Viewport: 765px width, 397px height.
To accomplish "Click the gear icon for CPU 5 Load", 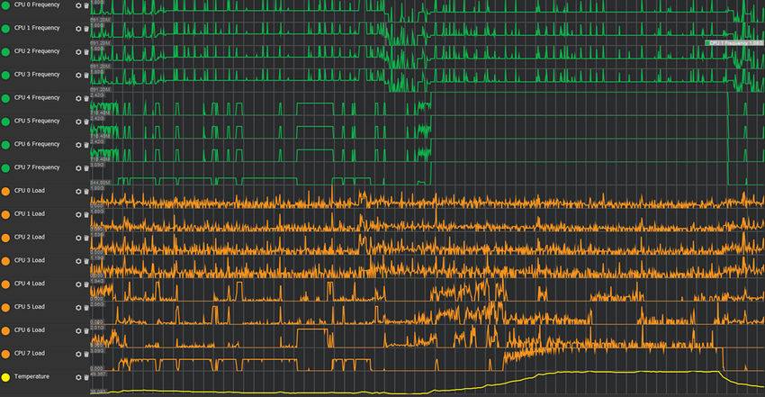I will point(78,307).
